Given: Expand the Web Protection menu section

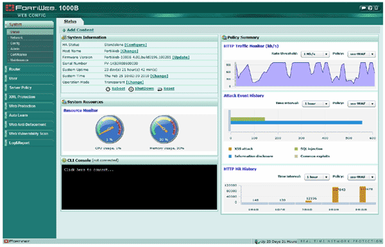Looking at the screenshot, I should point(29,106).
